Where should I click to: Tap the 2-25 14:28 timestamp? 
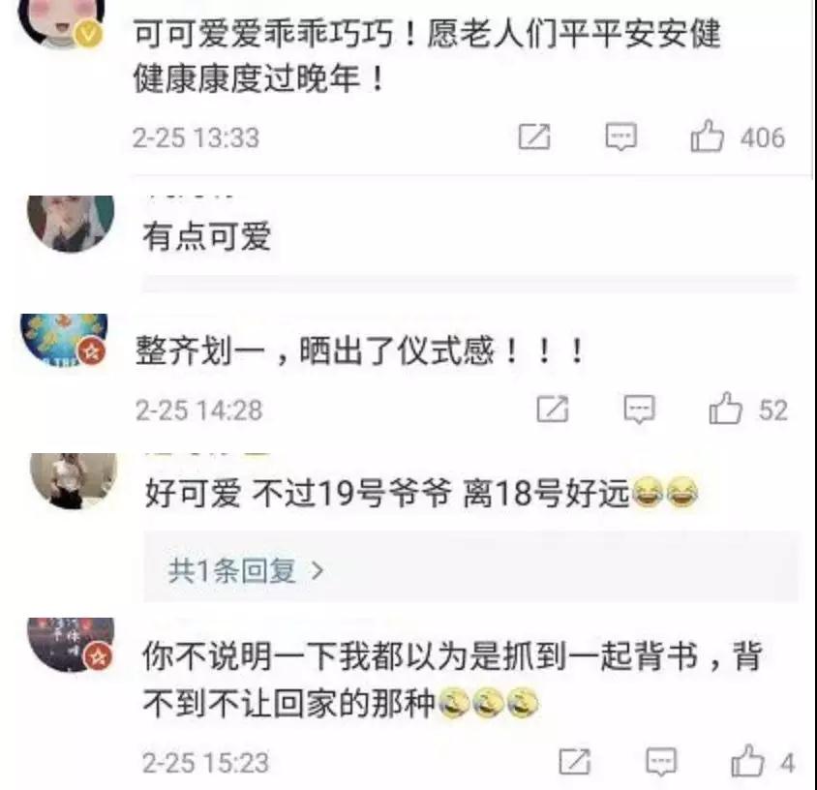[x=199, y=410]
